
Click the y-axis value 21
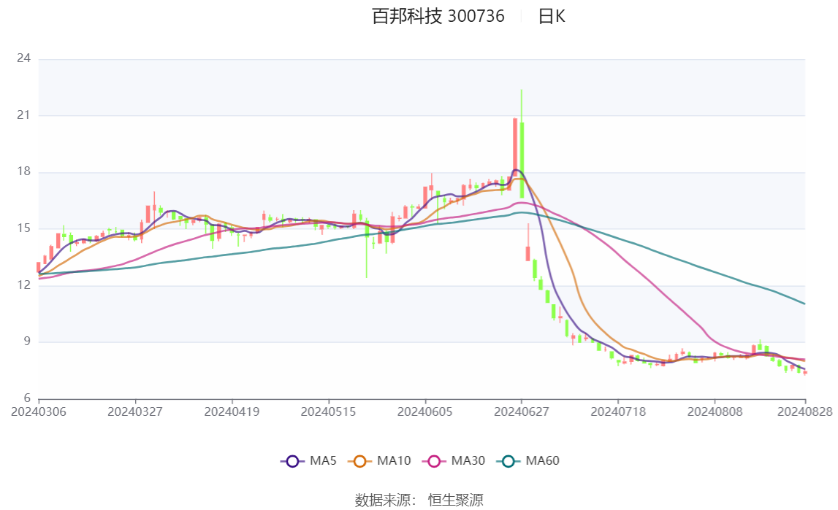click(23, 115)
